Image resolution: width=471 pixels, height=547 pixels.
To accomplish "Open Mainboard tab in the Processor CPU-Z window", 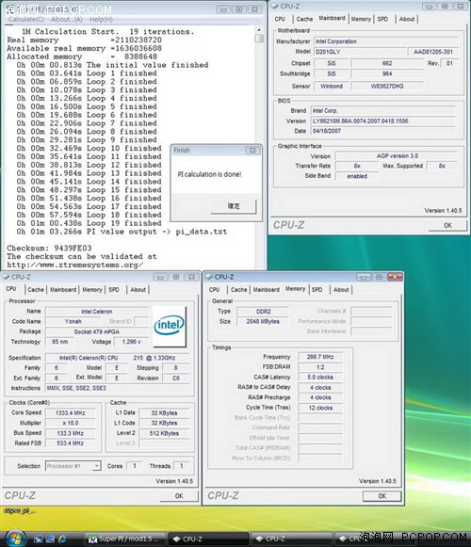I will (x=63, y=290).
